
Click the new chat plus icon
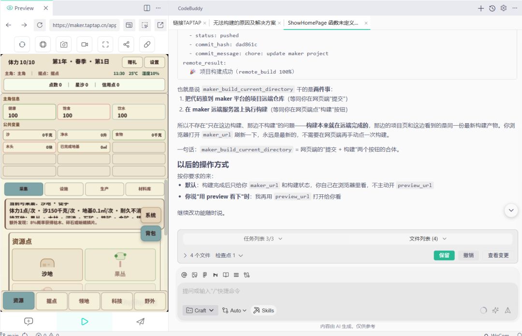pos(481,8)
